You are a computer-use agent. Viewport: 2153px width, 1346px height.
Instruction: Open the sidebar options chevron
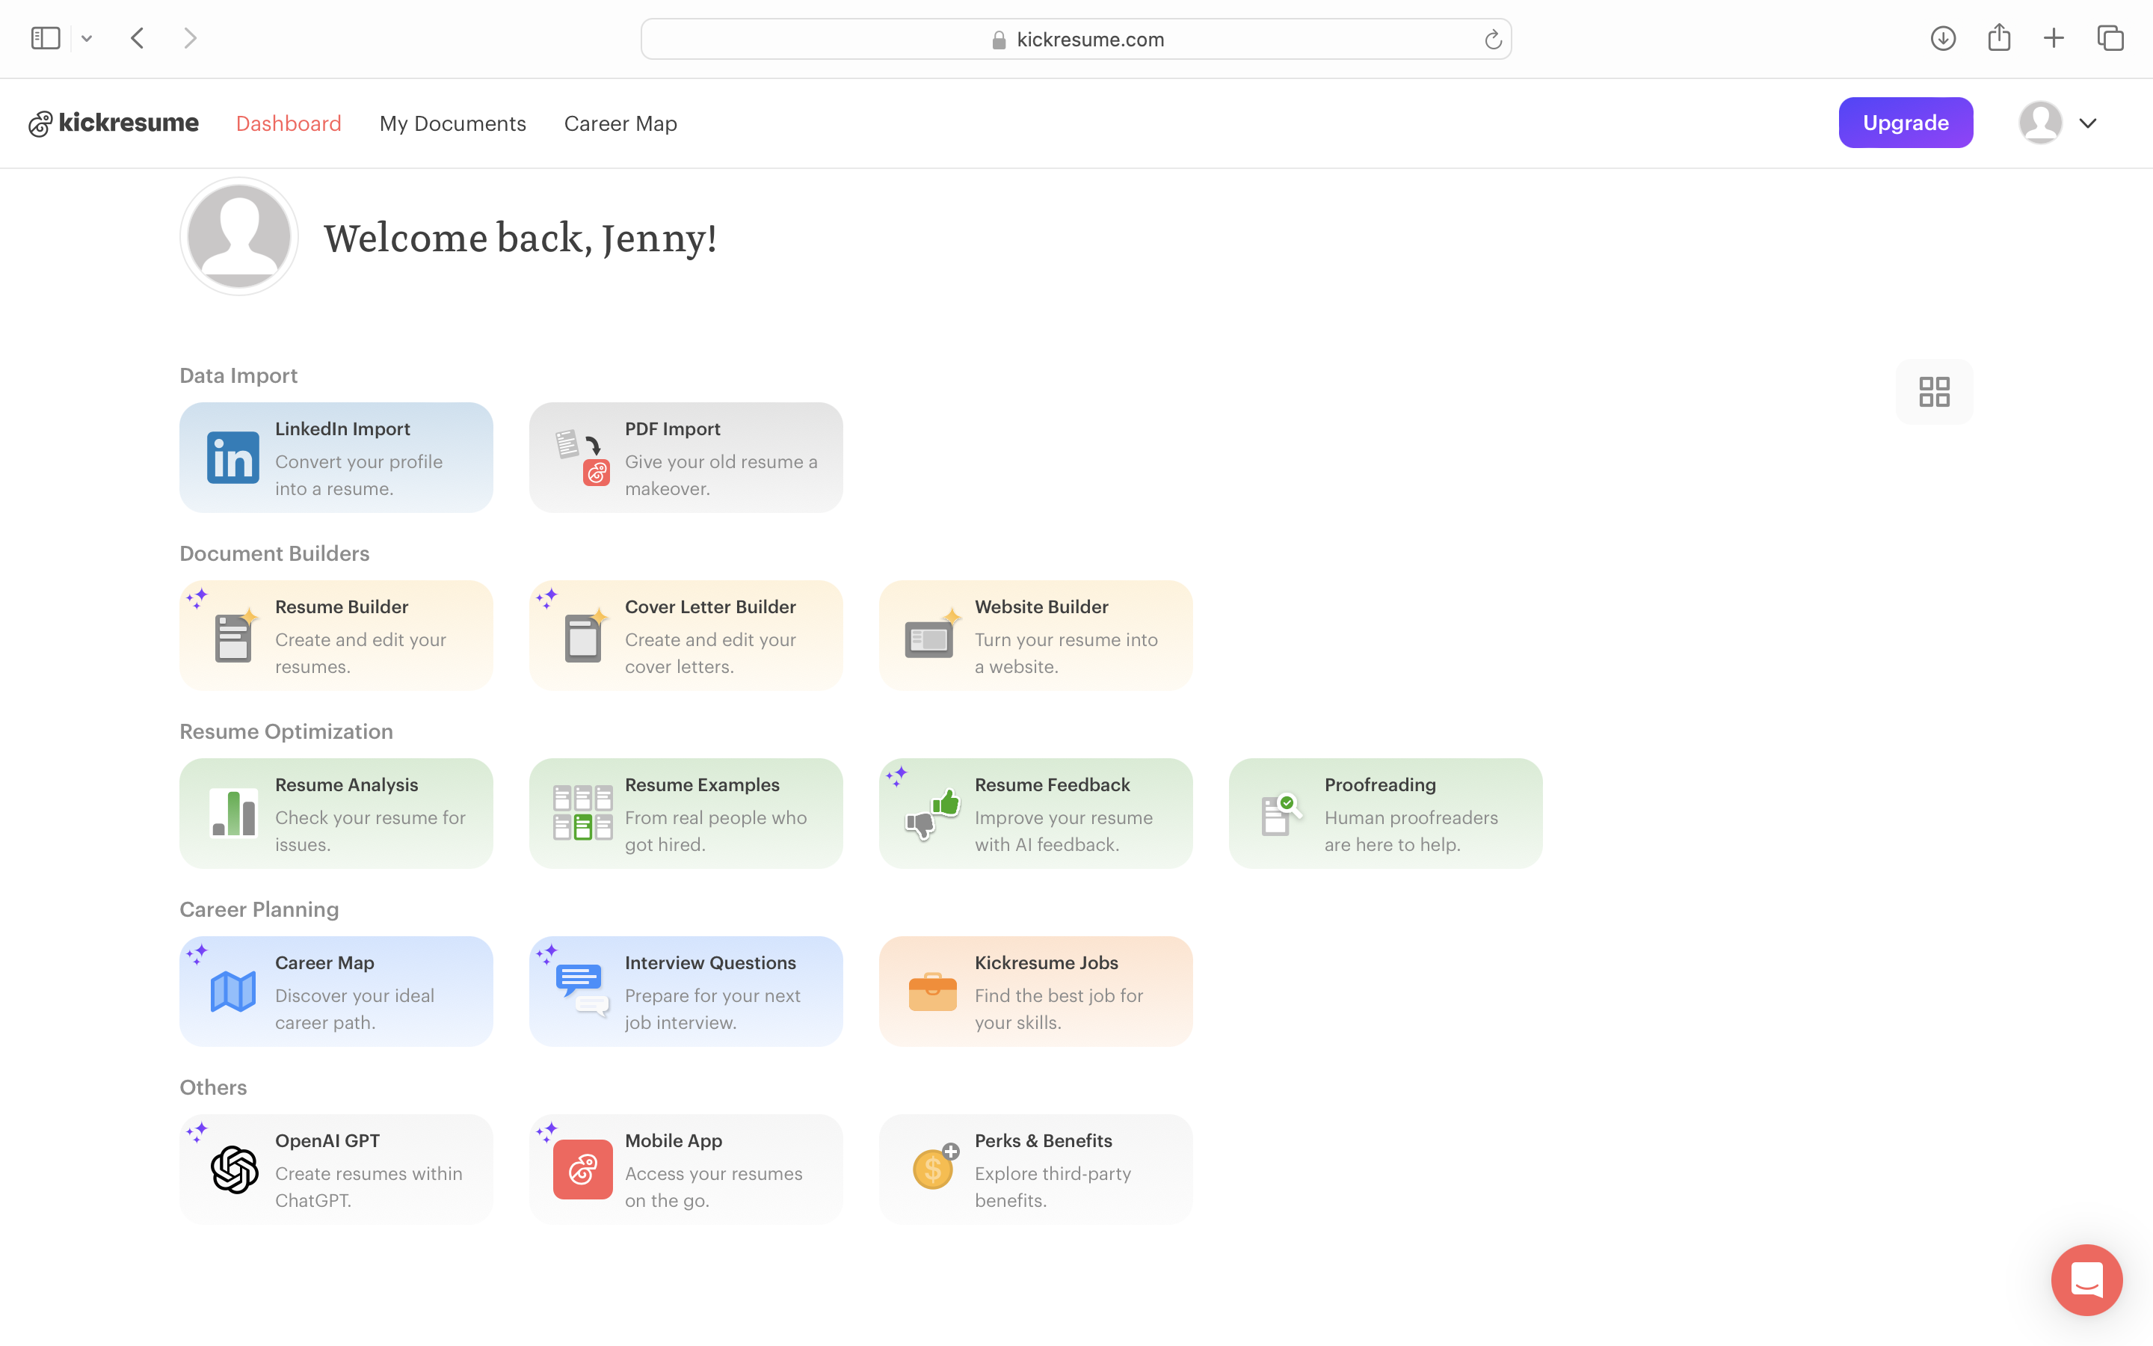click(86, 37)
